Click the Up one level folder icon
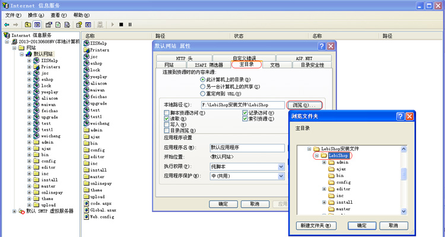Screen dimensions: 445x237 [x=28, y=25]
